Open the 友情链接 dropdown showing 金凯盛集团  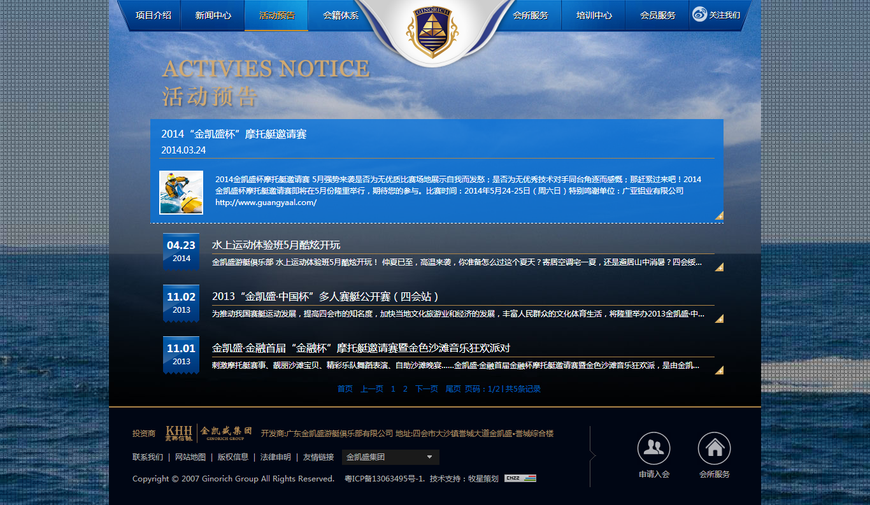coord(390,457)
